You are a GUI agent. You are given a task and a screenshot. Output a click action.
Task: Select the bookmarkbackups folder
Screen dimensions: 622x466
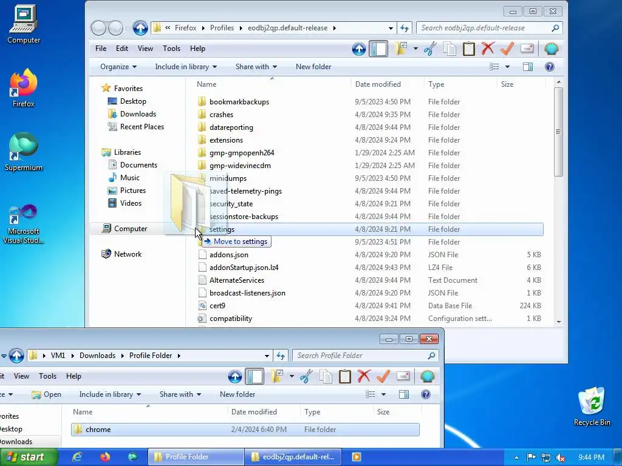[239, 102]
